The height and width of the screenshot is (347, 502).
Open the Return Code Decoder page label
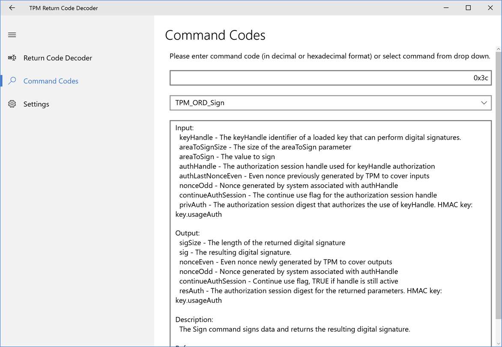58,58
